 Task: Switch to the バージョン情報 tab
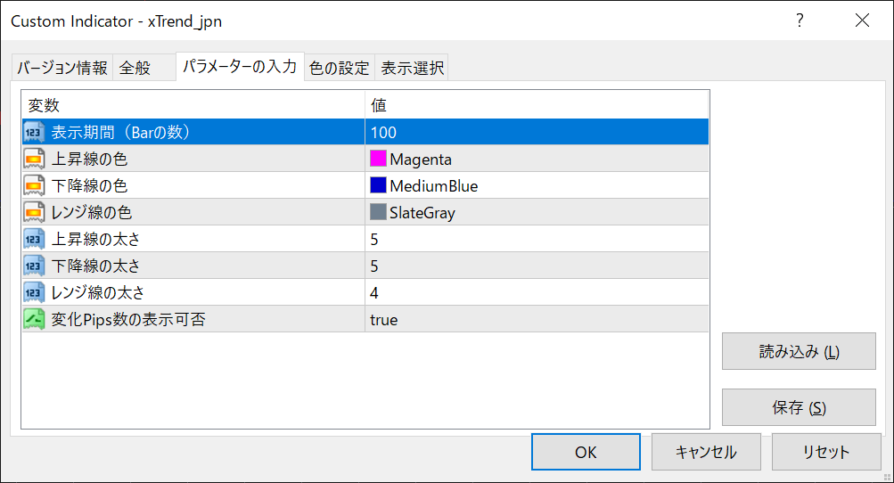point(62,68)
